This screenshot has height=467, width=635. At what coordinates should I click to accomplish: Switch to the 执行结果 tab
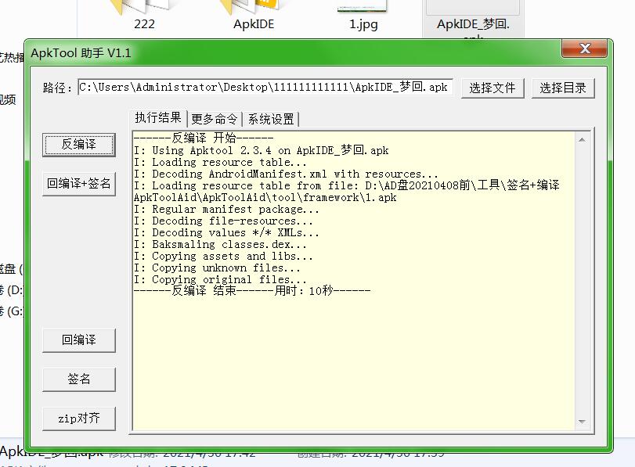[x=158, y=118]
